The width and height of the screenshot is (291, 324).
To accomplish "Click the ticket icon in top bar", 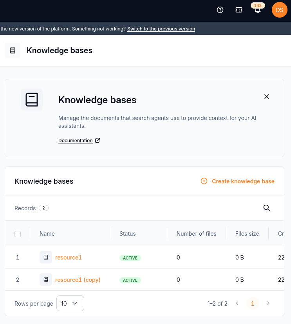I will [239, 10].
